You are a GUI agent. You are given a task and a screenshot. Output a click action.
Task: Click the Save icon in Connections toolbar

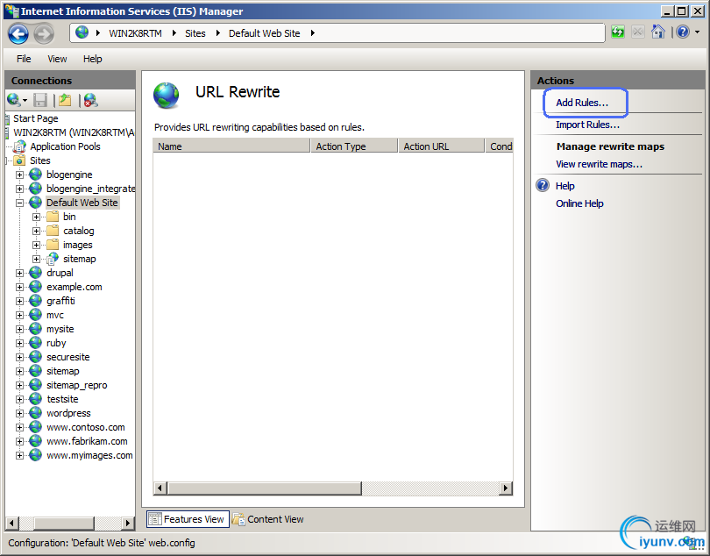pyautogui.click(x=40, y=100)
